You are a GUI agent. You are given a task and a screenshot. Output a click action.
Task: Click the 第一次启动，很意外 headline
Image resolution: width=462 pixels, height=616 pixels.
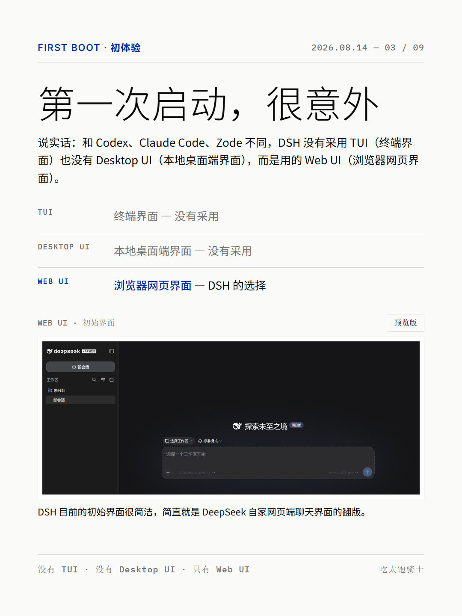click(x=208, y=104)
